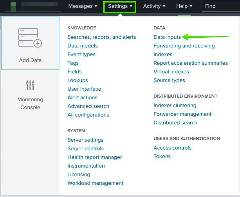Click the Add Data database icon
The width and height of the screenshot is (240, 197).
tap(30, 38)
